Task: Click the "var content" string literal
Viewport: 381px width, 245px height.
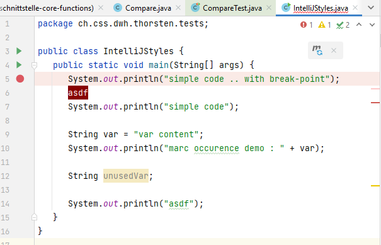Action: [x=166, y=134]
